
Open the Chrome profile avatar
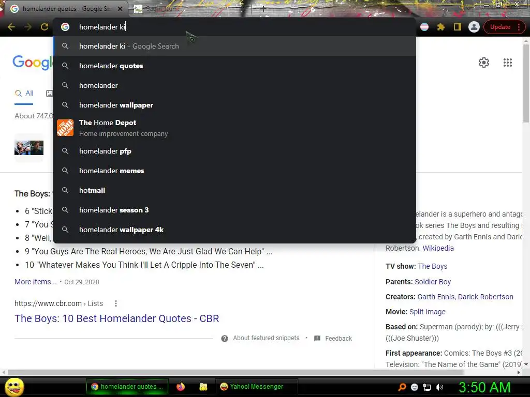474,27
